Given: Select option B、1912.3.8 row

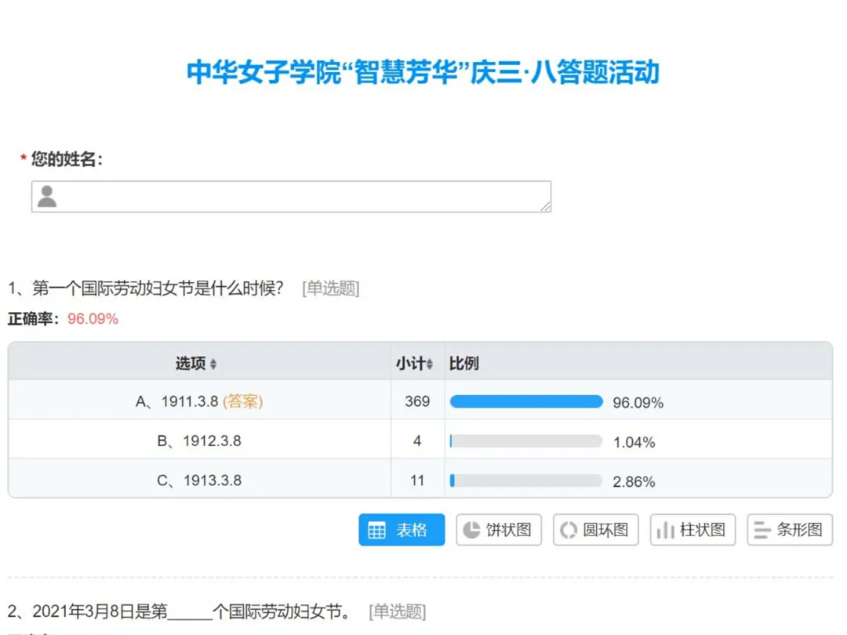Looking at the screenshot, I should (x=199, y=441).
